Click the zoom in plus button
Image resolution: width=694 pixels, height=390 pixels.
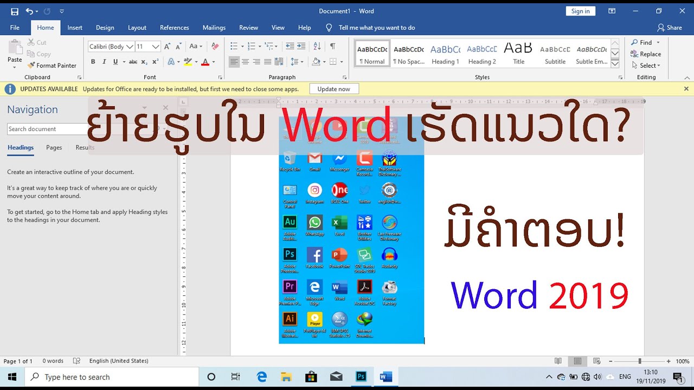click(669, 361)
